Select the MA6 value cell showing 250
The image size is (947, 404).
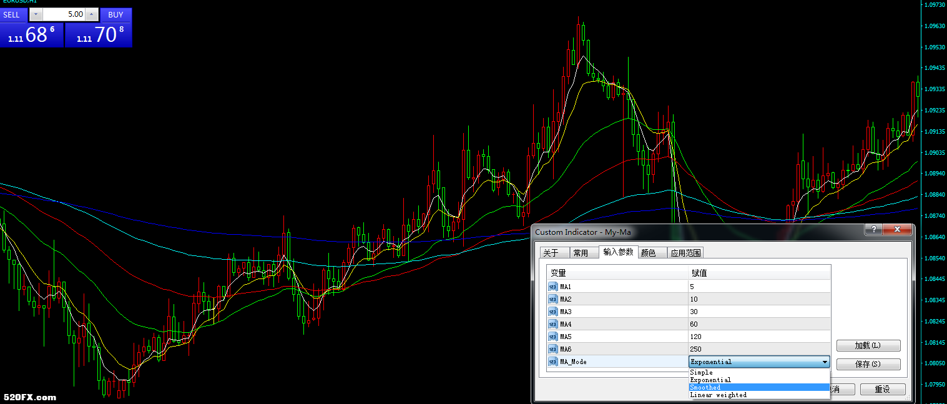[x=759, y=349]
